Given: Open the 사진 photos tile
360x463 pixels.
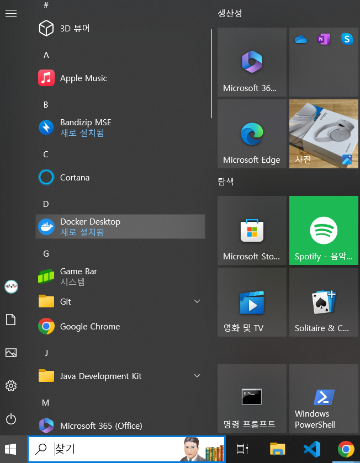Looking at the screenshot, I should [324, 134].
